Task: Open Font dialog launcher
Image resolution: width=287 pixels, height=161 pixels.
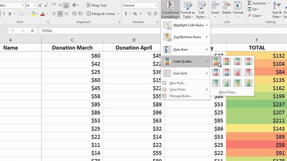Action: [48, 22]
